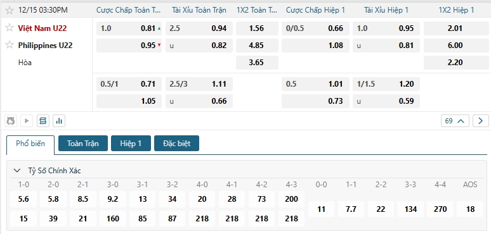
Task: Choose correct score 1-0 odds 5.6
Action: 23,199
